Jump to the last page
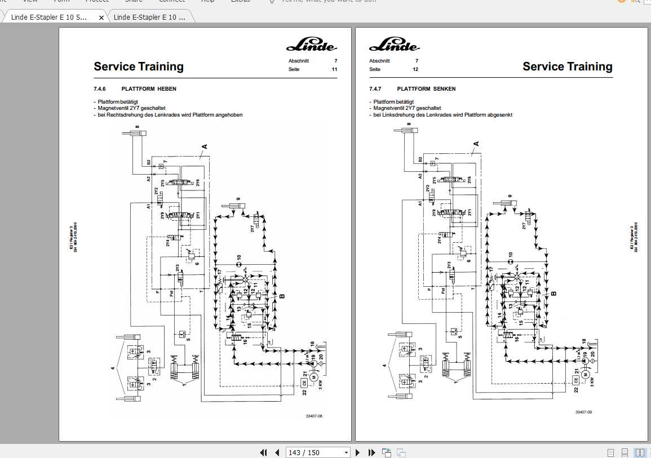Image resolution: width=651 pixels, height=458 pixels. tap(371, 452)
